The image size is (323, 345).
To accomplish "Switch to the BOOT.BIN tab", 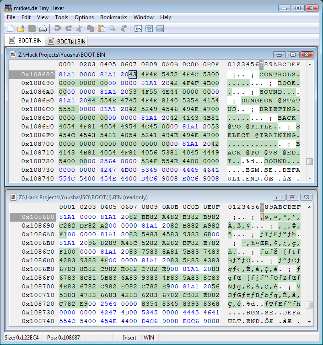I will point(25,41).
